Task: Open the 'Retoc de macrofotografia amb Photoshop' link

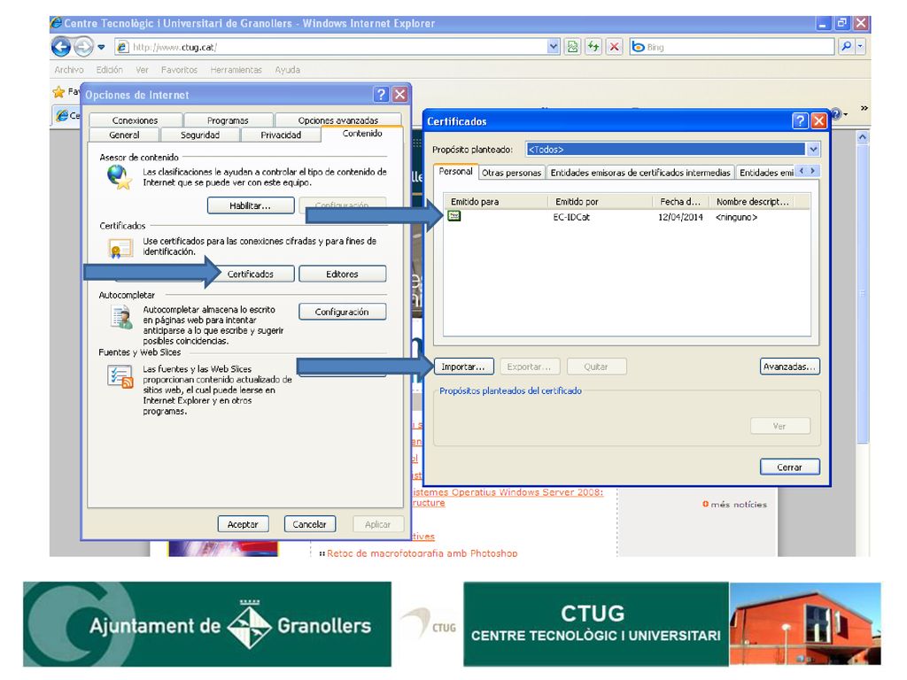Action: [422, 553]
